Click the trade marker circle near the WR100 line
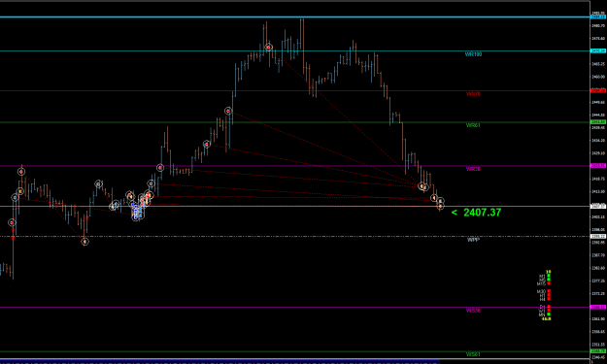 point(269,48)
